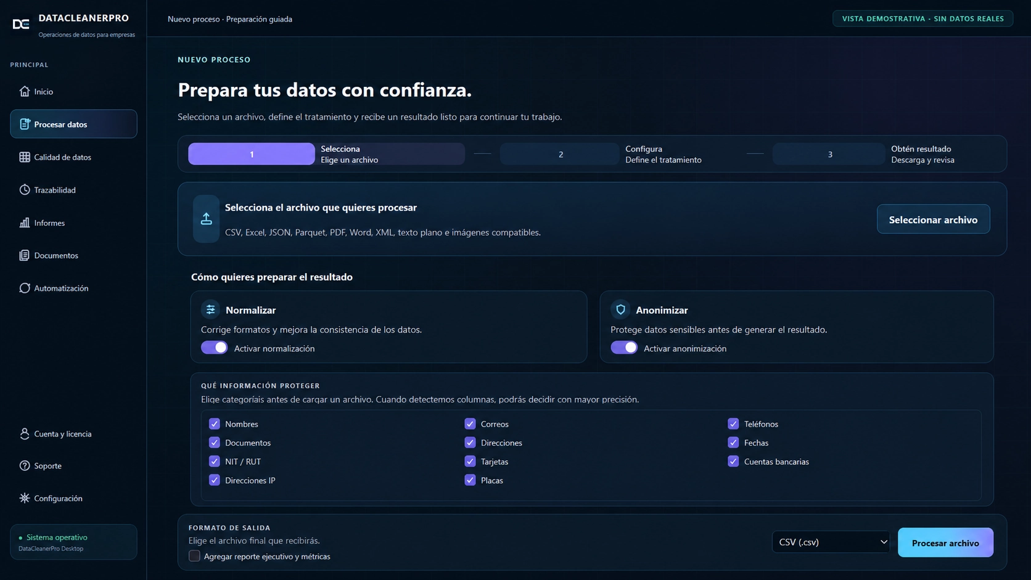Click the Procesar archivo button
Screen dimensions: 1031x580
click(945, 542)
